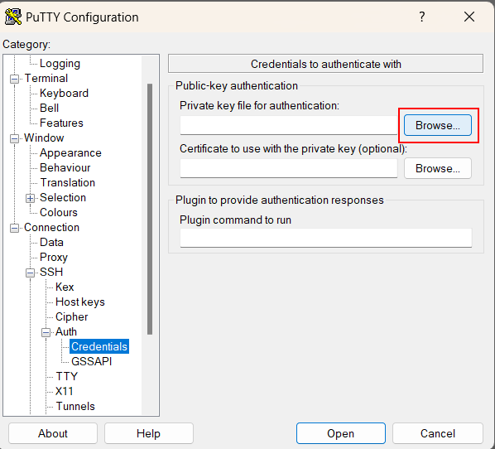Browse for private key file
Viewport: 495px width, 449px height.
[x=438, y=125]
